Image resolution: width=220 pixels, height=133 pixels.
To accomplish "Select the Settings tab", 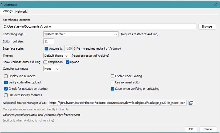I will [7, 11].
